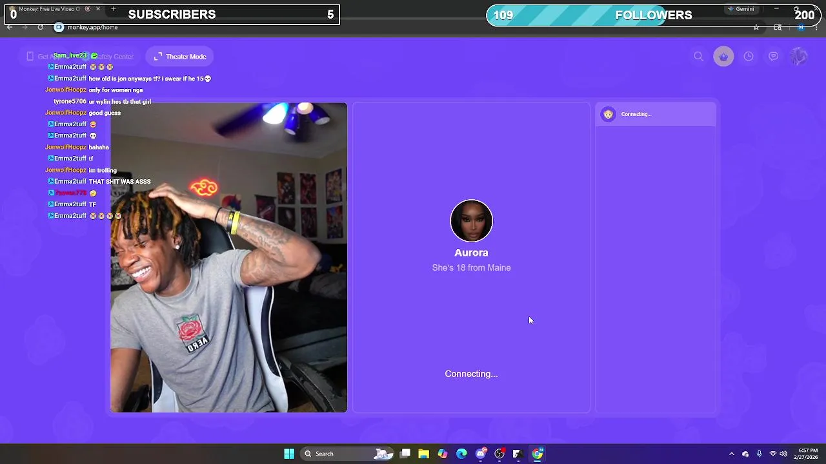The image size is (826, 464).
Task: Go forward in the browser
Action: pos(25,27)
